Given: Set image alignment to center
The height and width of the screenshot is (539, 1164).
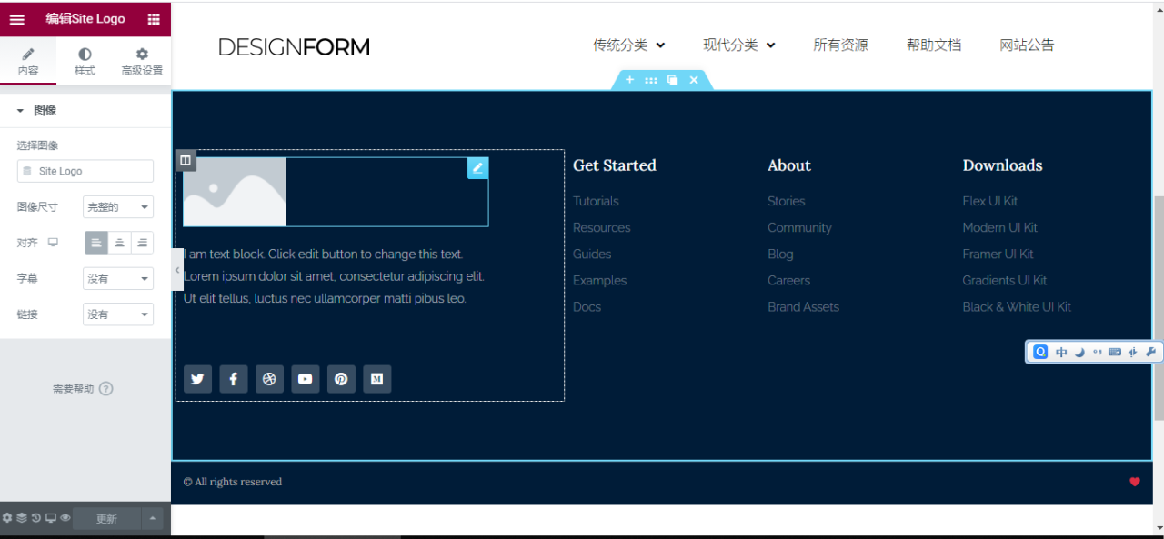Looking at the screenshot, I should tap(118, 242).
